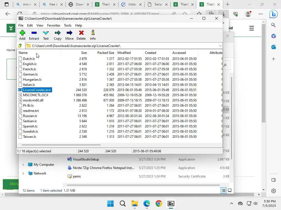Viewport: 281px width, 210px height.
Task: Open the Tools menu
Action: pyautogui.click(x=68, y=25)
